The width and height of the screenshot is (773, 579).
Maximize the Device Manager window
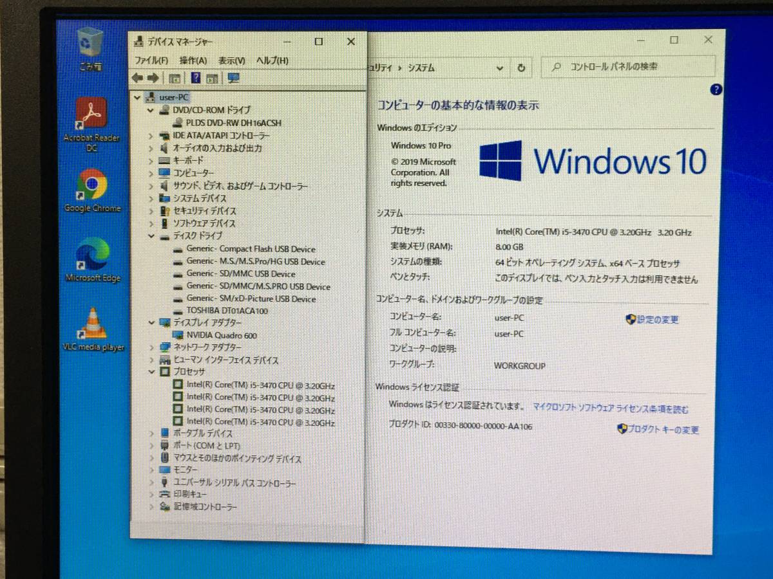318,42
